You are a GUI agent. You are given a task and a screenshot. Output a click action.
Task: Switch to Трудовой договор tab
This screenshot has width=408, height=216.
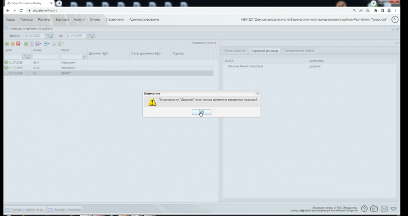tap(265, 51)
